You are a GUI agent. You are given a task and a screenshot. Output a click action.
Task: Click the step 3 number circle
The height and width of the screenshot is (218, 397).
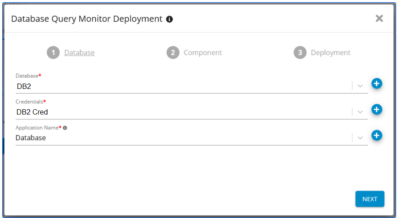click(x=300, y=53)
